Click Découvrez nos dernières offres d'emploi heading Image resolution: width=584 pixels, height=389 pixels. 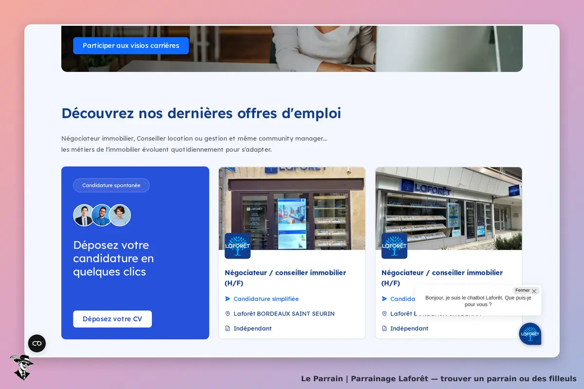click(201, 113)
